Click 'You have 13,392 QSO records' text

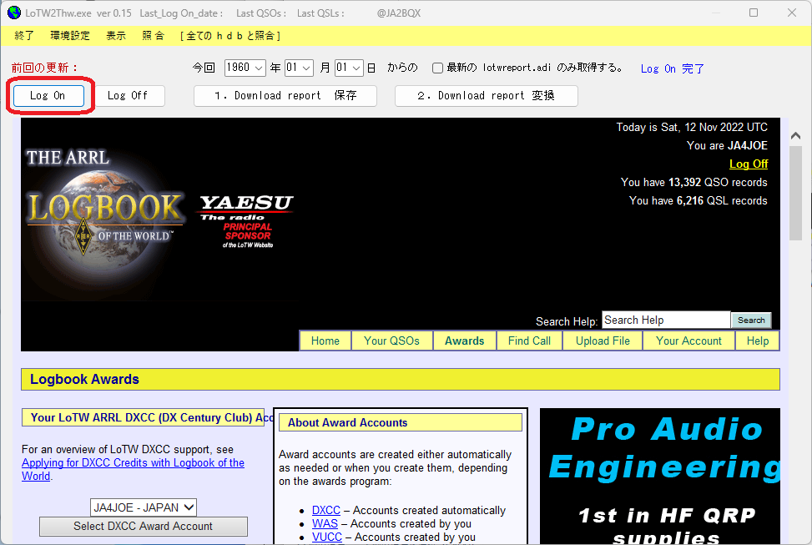pyautogui.click(x=694, y=182)
